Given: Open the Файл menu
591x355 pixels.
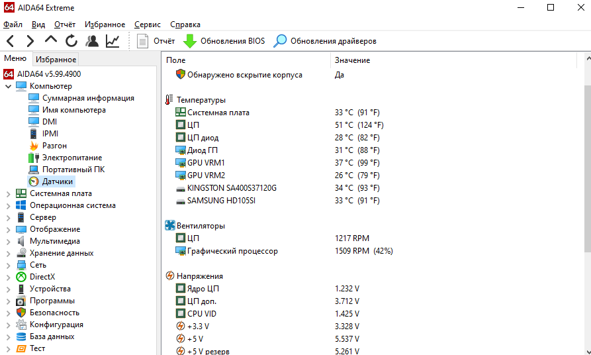Looking at the screenshot, I should (x=13, y=25).
